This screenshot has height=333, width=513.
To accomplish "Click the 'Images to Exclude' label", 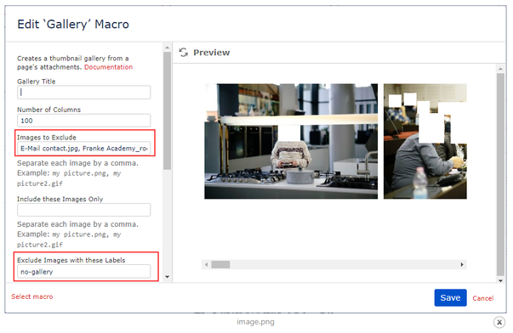I will pos(47,138).
